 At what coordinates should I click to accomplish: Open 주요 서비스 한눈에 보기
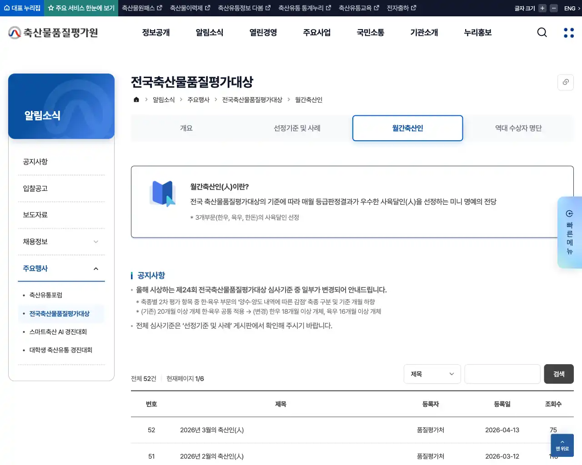click(80, 8)
